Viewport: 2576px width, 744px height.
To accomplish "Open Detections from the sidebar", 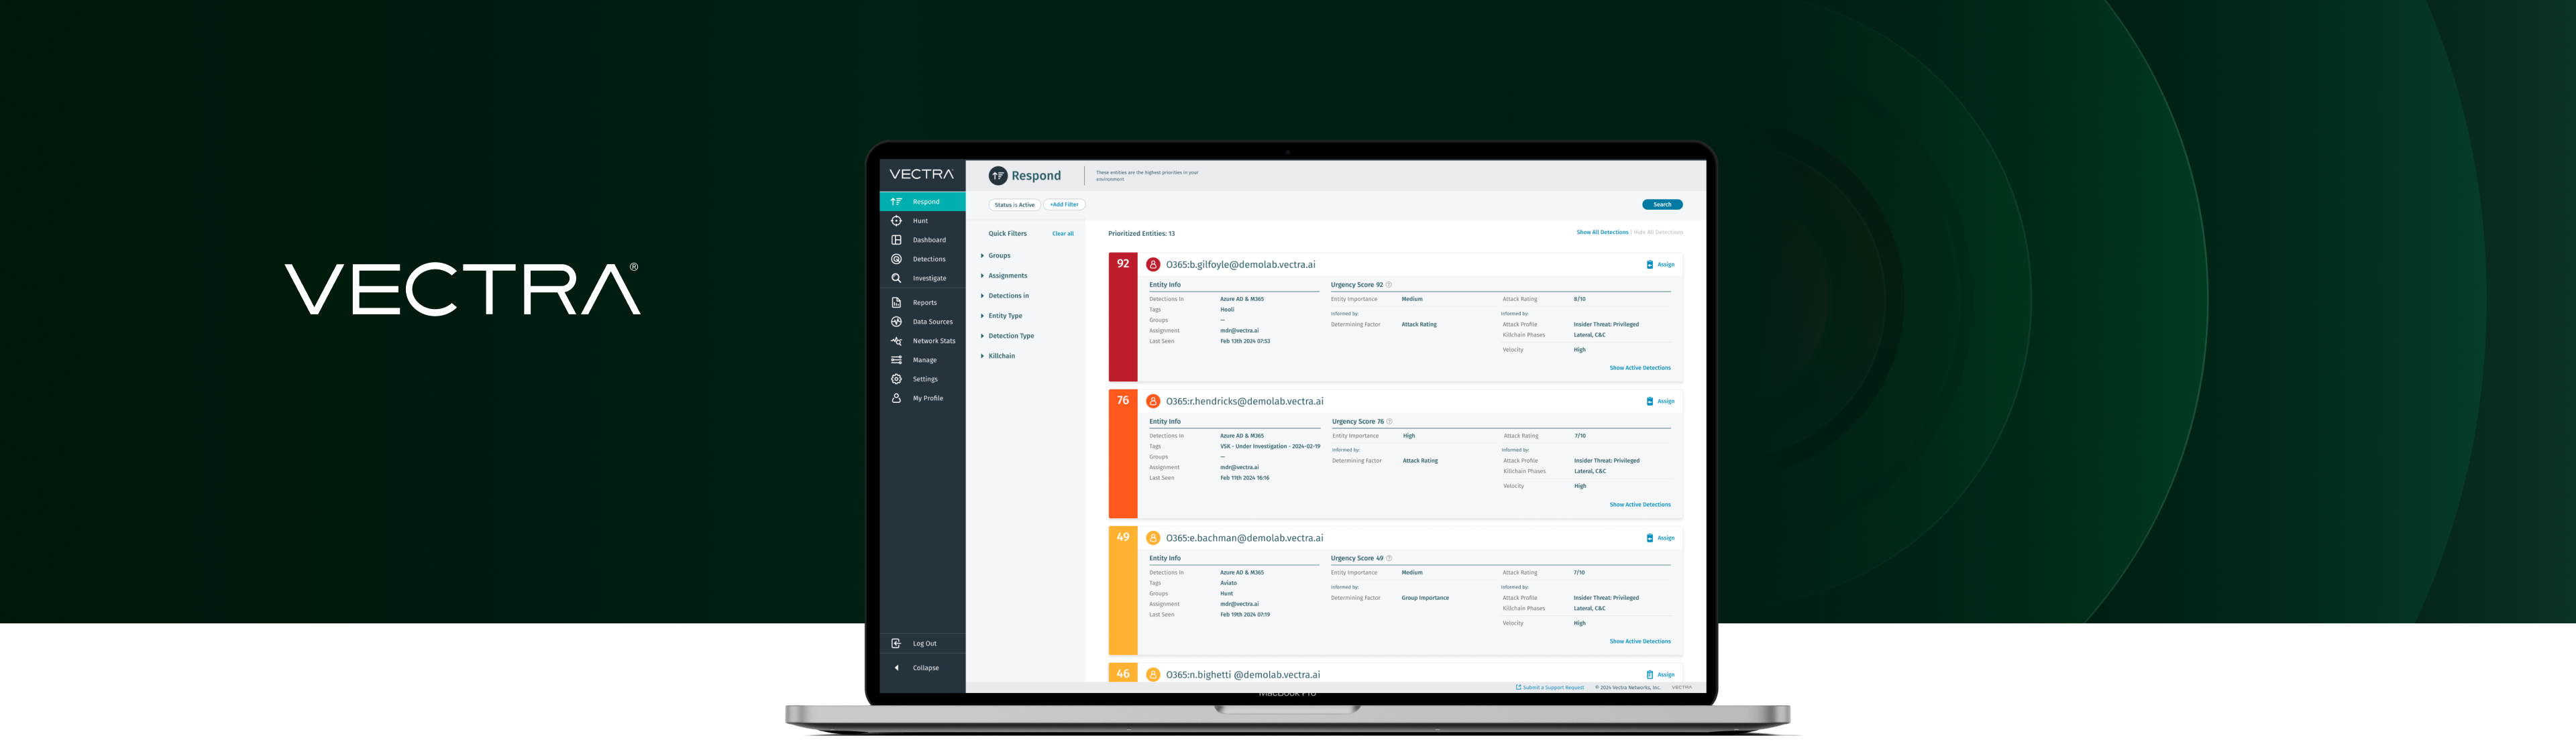I will 922,259.
